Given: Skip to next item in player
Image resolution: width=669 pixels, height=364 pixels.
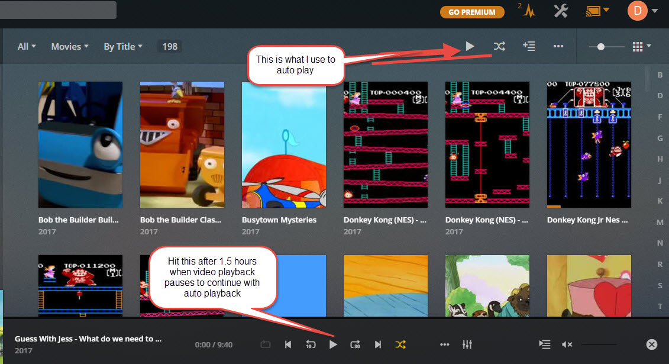Looking at the screenshot, I should pos(377,344).
